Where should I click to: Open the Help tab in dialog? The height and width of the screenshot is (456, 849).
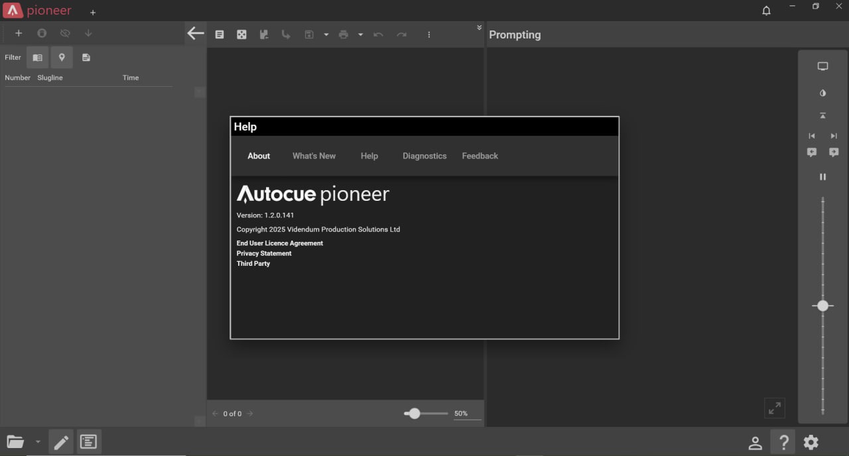369,156
